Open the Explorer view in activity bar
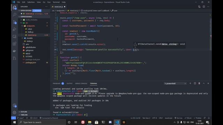The width and height of the screenshot is (223, 125). (15, 8)
